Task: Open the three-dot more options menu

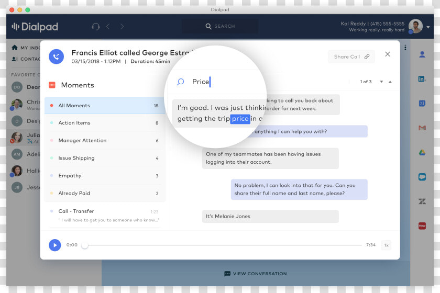Action: coord(405,48)
